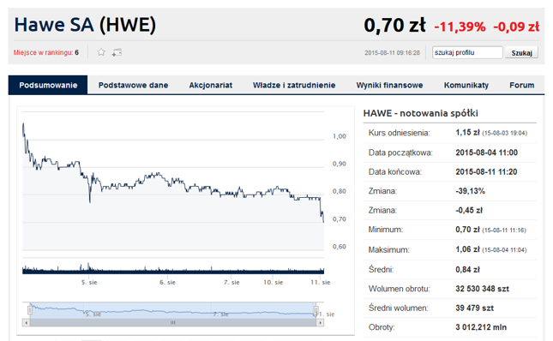
Task: Click the right arrow of chart navigator scrollbar
Action: pos(320,323)
